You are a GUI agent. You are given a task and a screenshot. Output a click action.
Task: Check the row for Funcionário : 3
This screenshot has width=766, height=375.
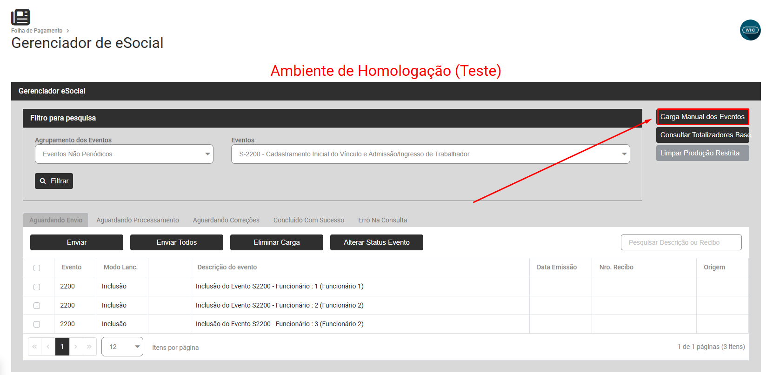37,324
